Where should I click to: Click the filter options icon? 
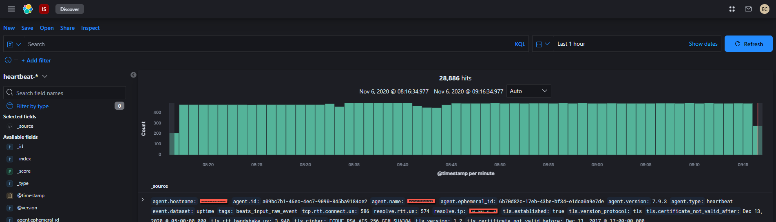pyautogui.click(x=8, y=60)
